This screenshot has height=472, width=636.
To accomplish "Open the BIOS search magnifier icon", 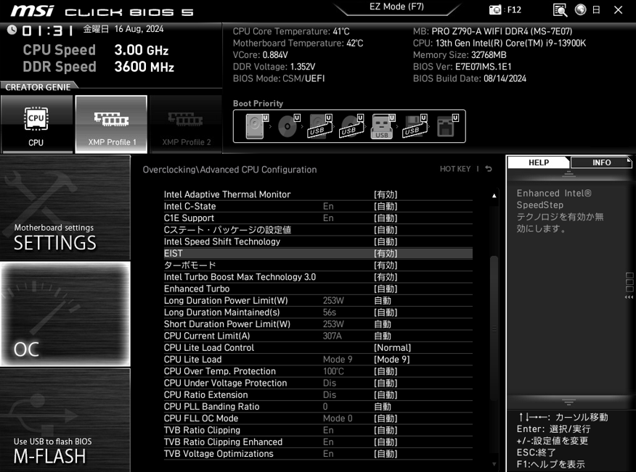I will coord(560,9).
